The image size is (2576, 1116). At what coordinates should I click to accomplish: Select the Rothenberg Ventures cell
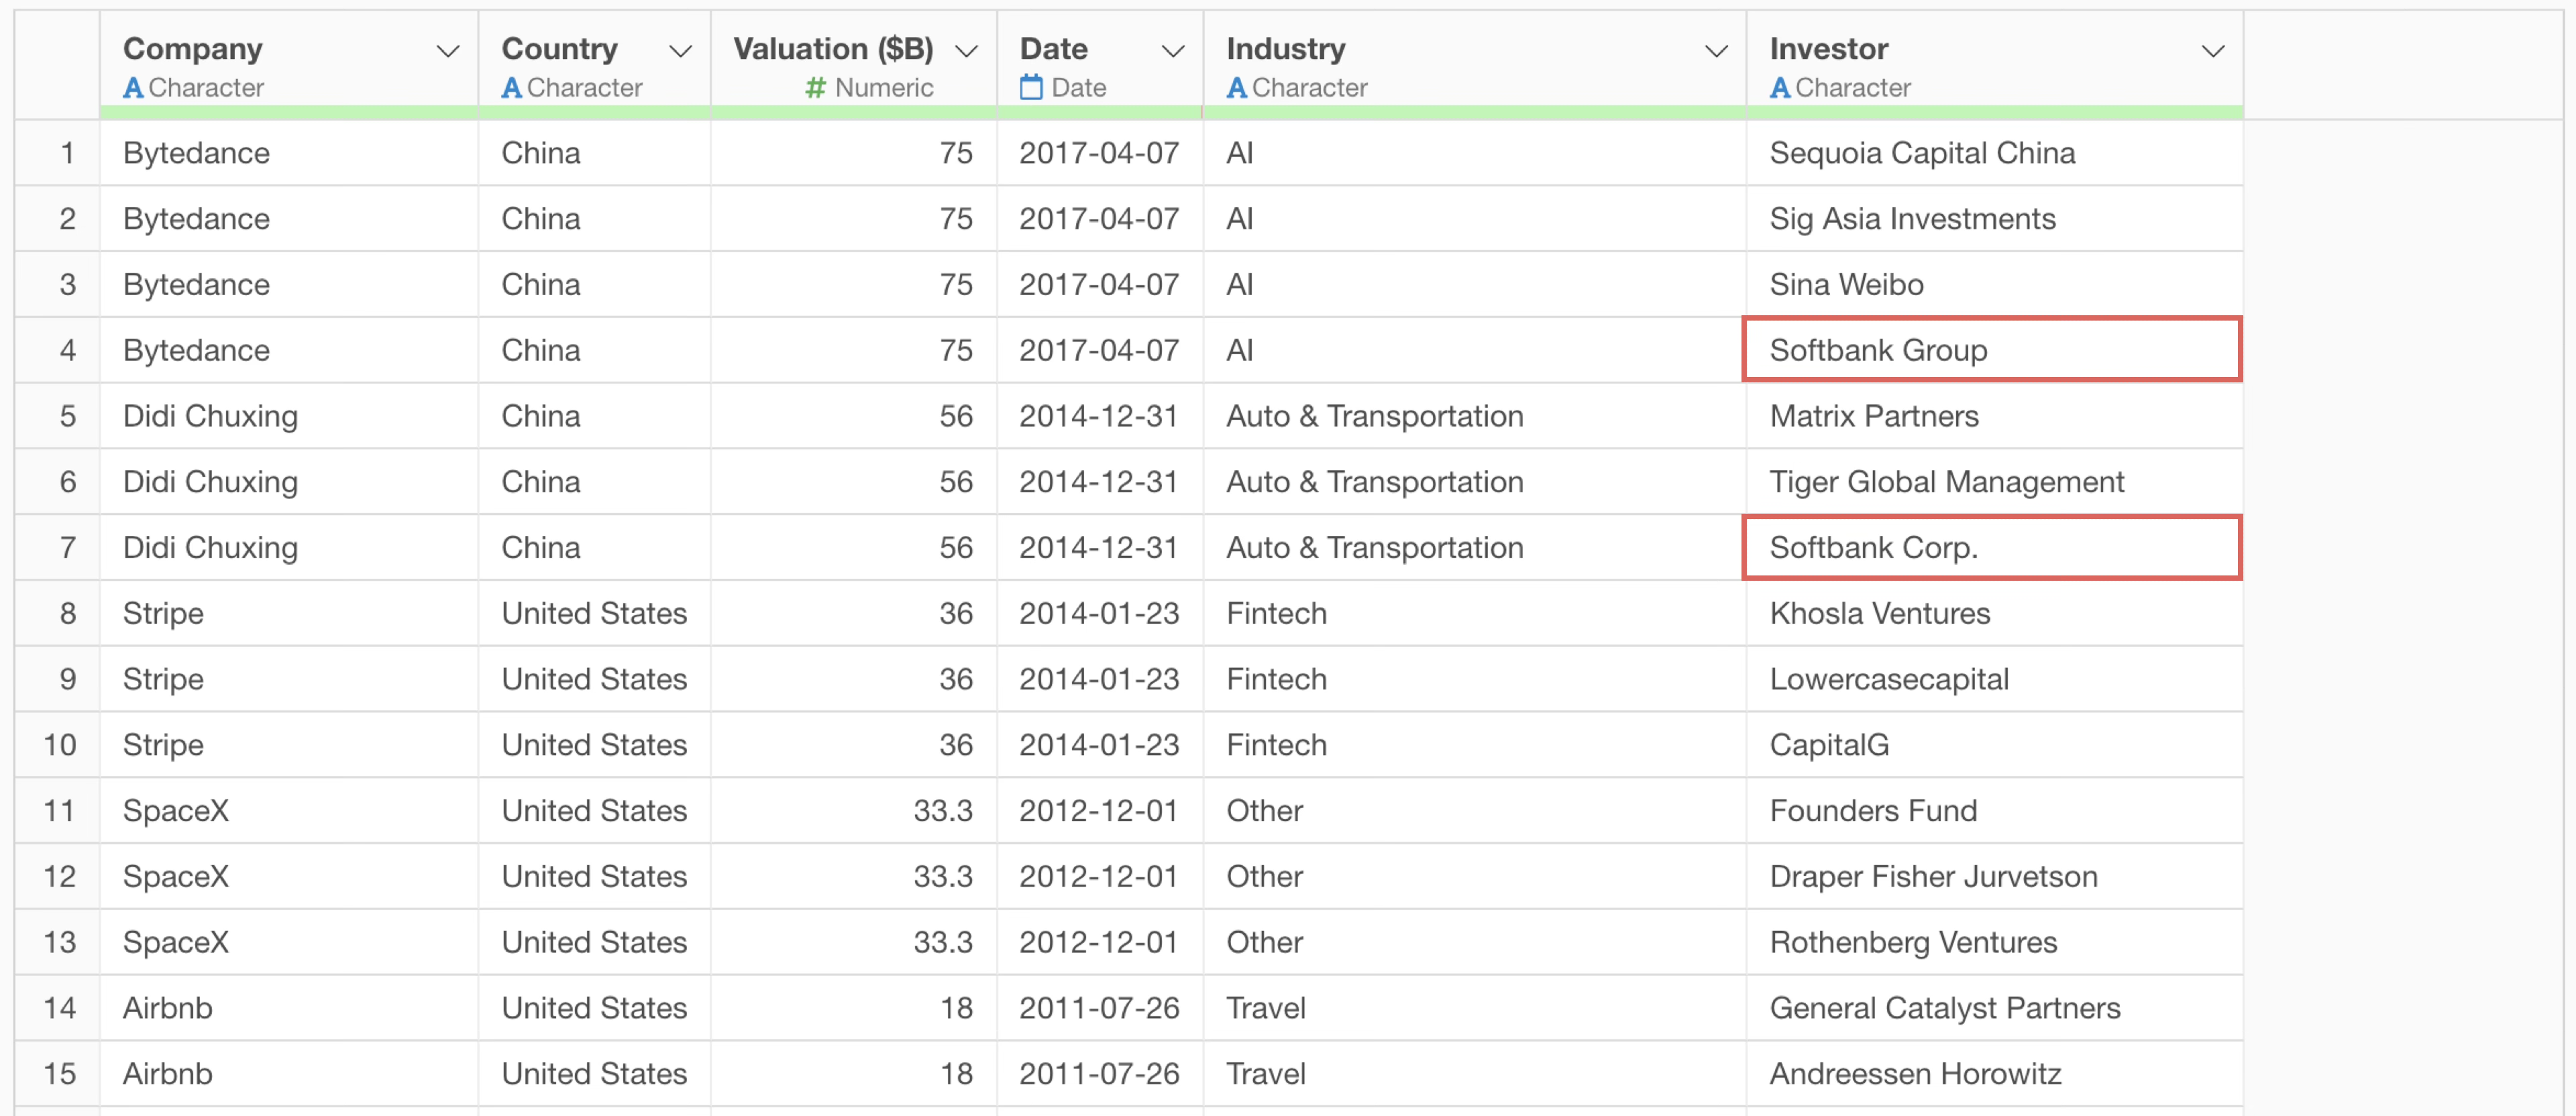point(1994,942)
